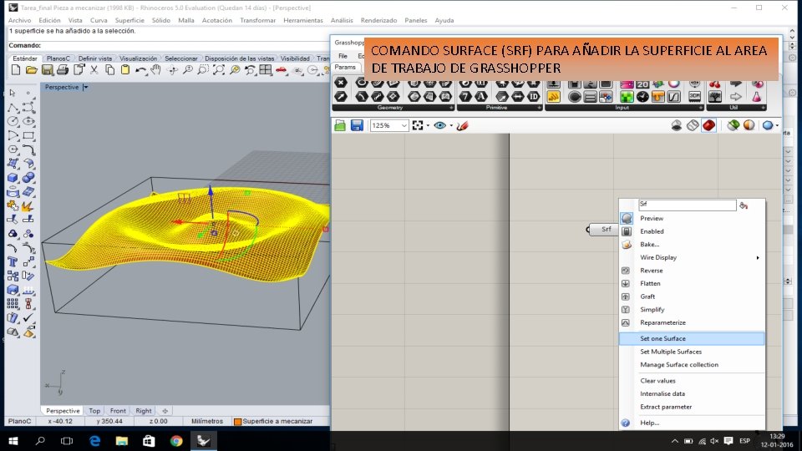Undo the last action in Rhino

pos(140,70)
